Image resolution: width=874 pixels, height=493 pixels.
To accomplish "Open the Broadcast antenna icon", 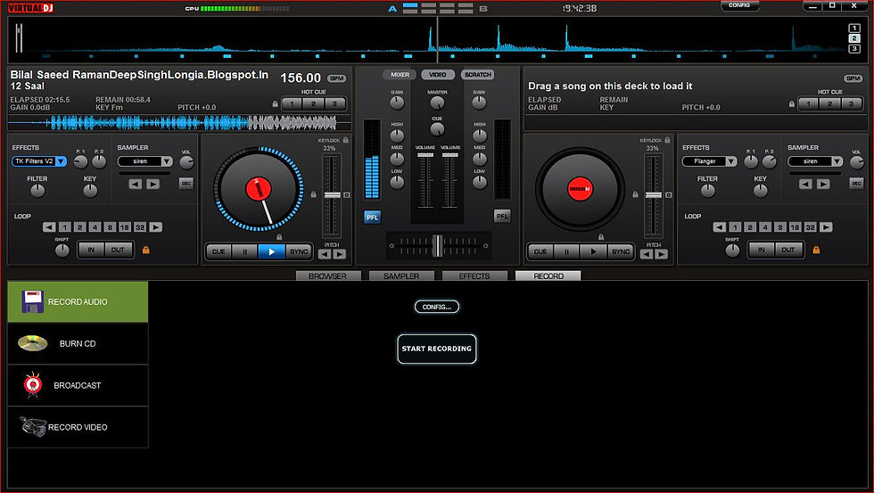I will 33,385.
